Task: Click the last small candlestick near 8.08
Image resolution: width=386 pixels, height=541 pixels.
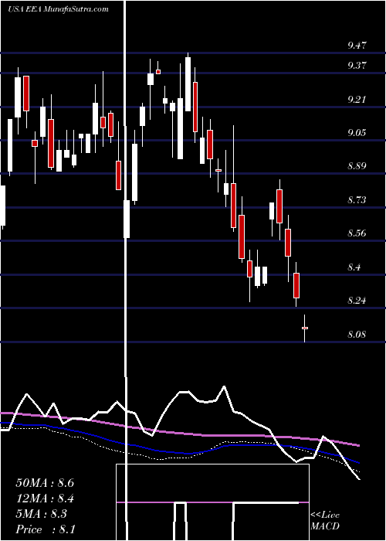Action: coord(305,328)
